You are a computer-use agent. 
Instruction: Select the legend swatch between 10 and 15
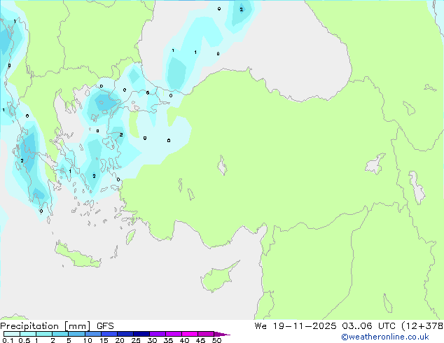click(92, 334)
